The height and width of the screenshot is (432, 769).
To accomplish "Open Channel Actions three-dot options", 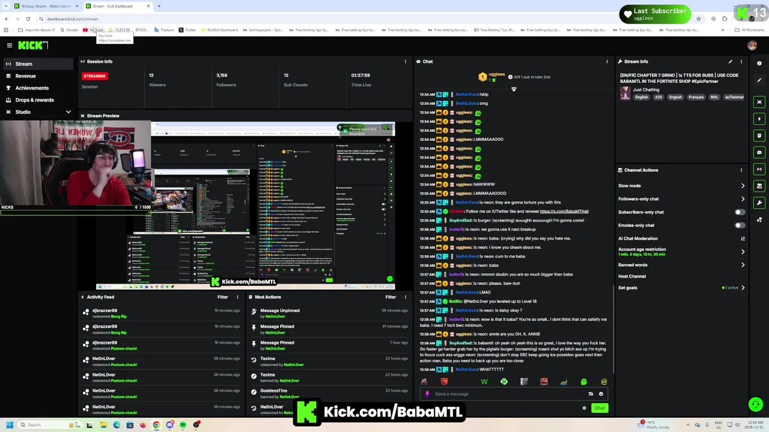I will tap(741, 170).
